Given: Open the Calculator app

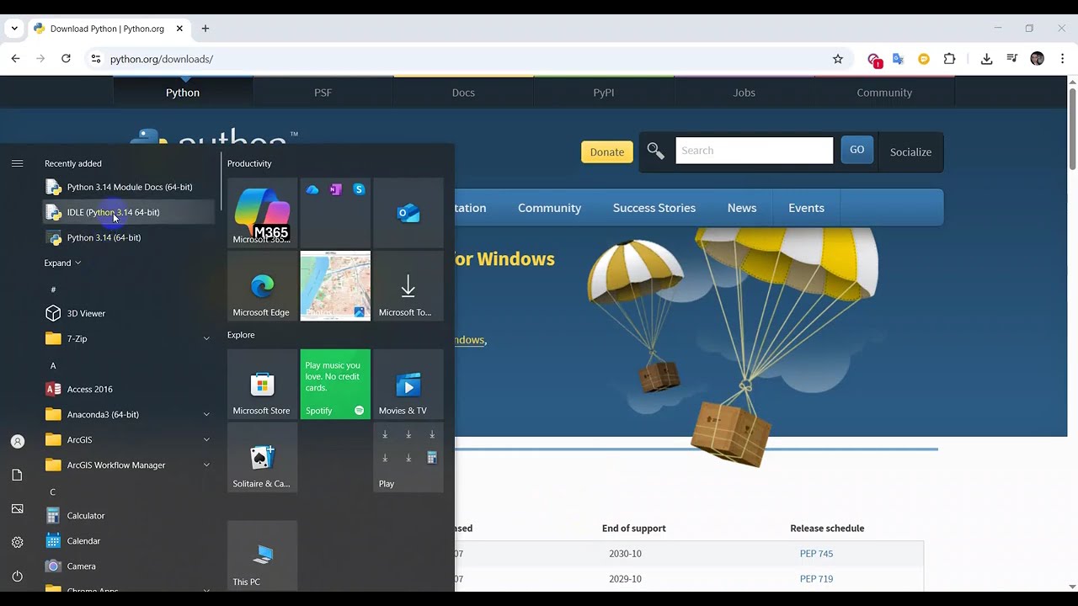Looking at the screenshot, I should click(x=128, y=515).
